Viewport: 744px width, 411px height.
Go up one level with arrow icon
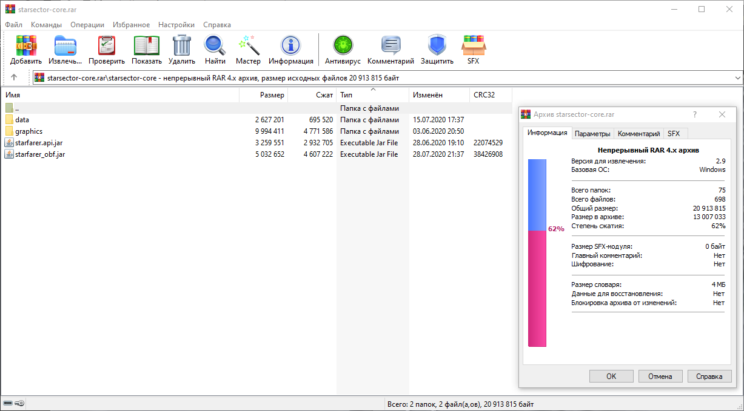14,77
